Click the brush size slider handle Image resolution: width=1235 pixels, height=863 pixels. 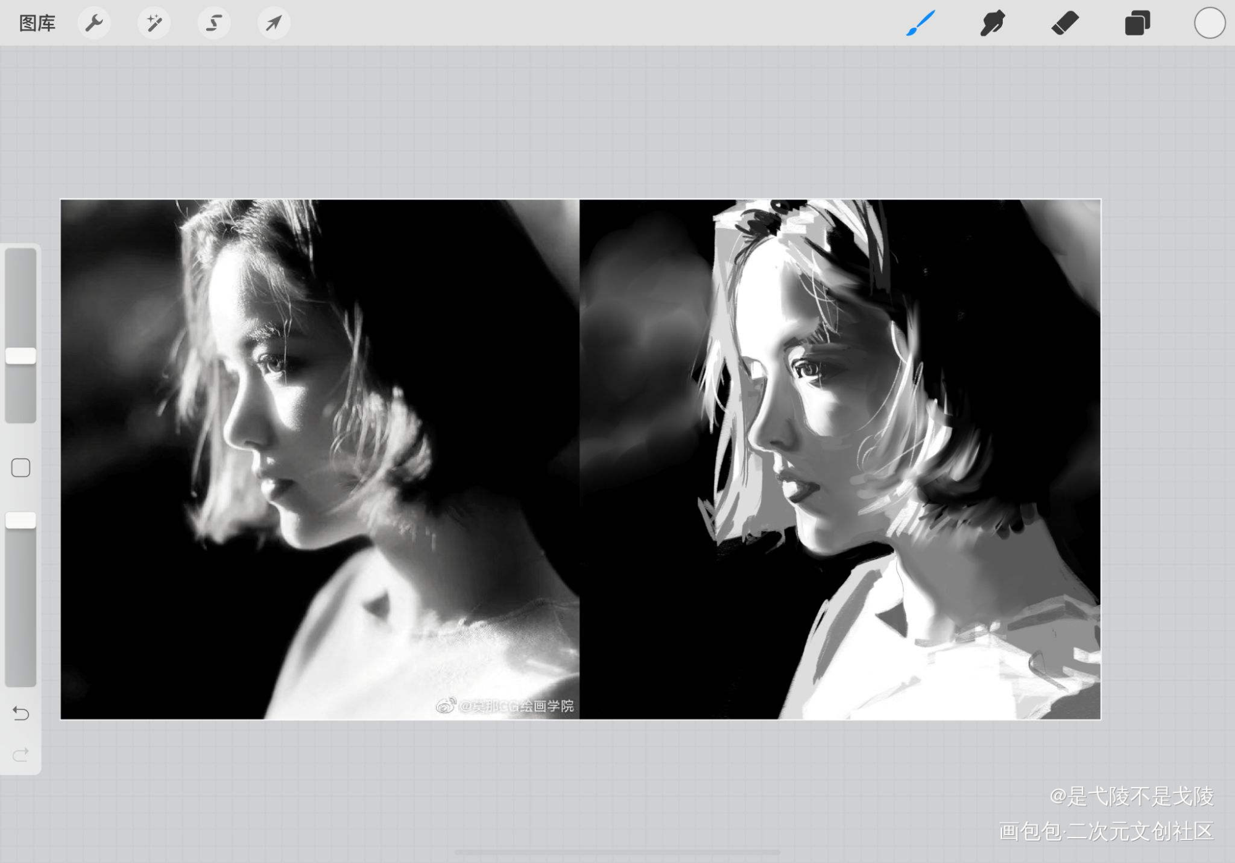pos(21,356)
